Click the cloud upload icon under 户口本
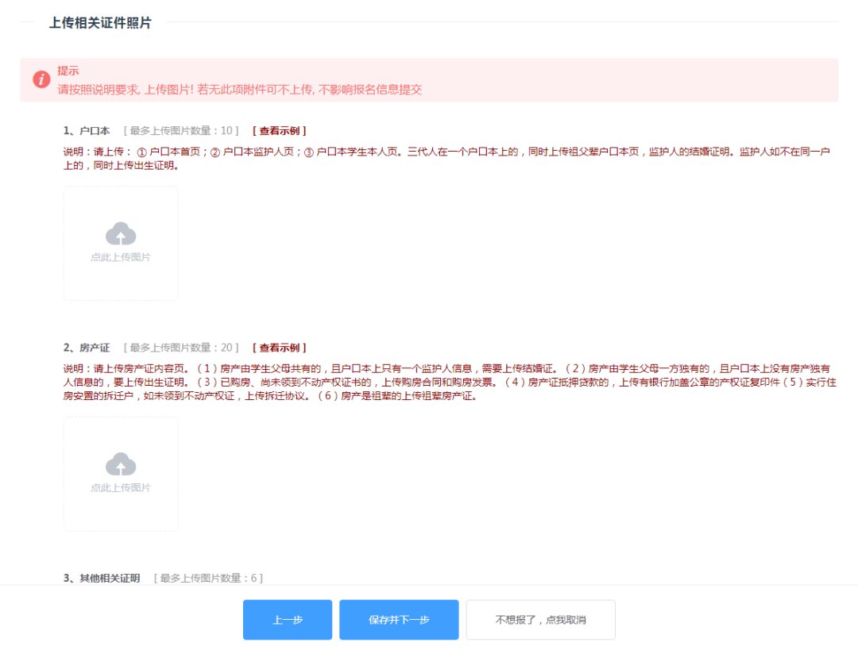This screenshot has height=650, width=858. point(121,234)
